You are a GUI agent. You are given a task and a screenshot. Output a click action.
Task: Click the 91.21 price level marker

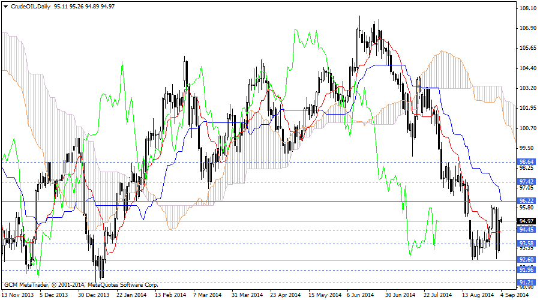(526, 282)
